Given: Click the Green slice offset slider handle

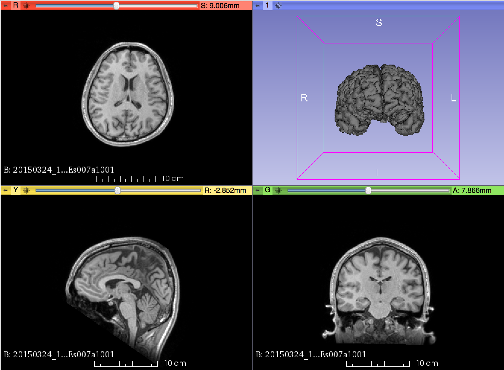Looking at the screenshot, I should (x=368, y=190).
